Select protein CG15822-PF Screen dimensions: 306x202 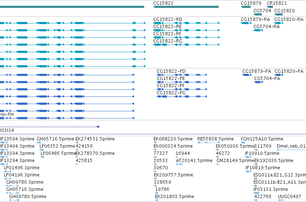170,86
